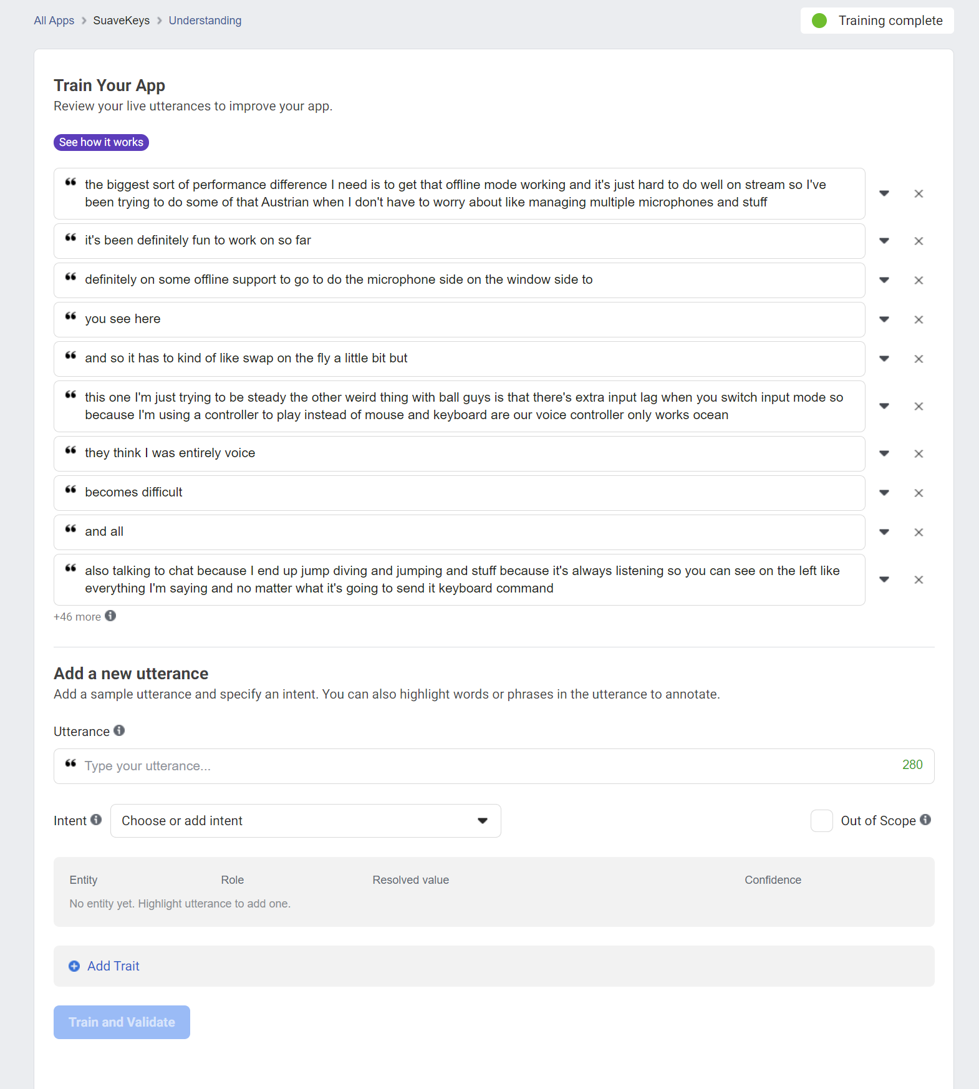Check the Out of Scope checkbox

[821, 821]
